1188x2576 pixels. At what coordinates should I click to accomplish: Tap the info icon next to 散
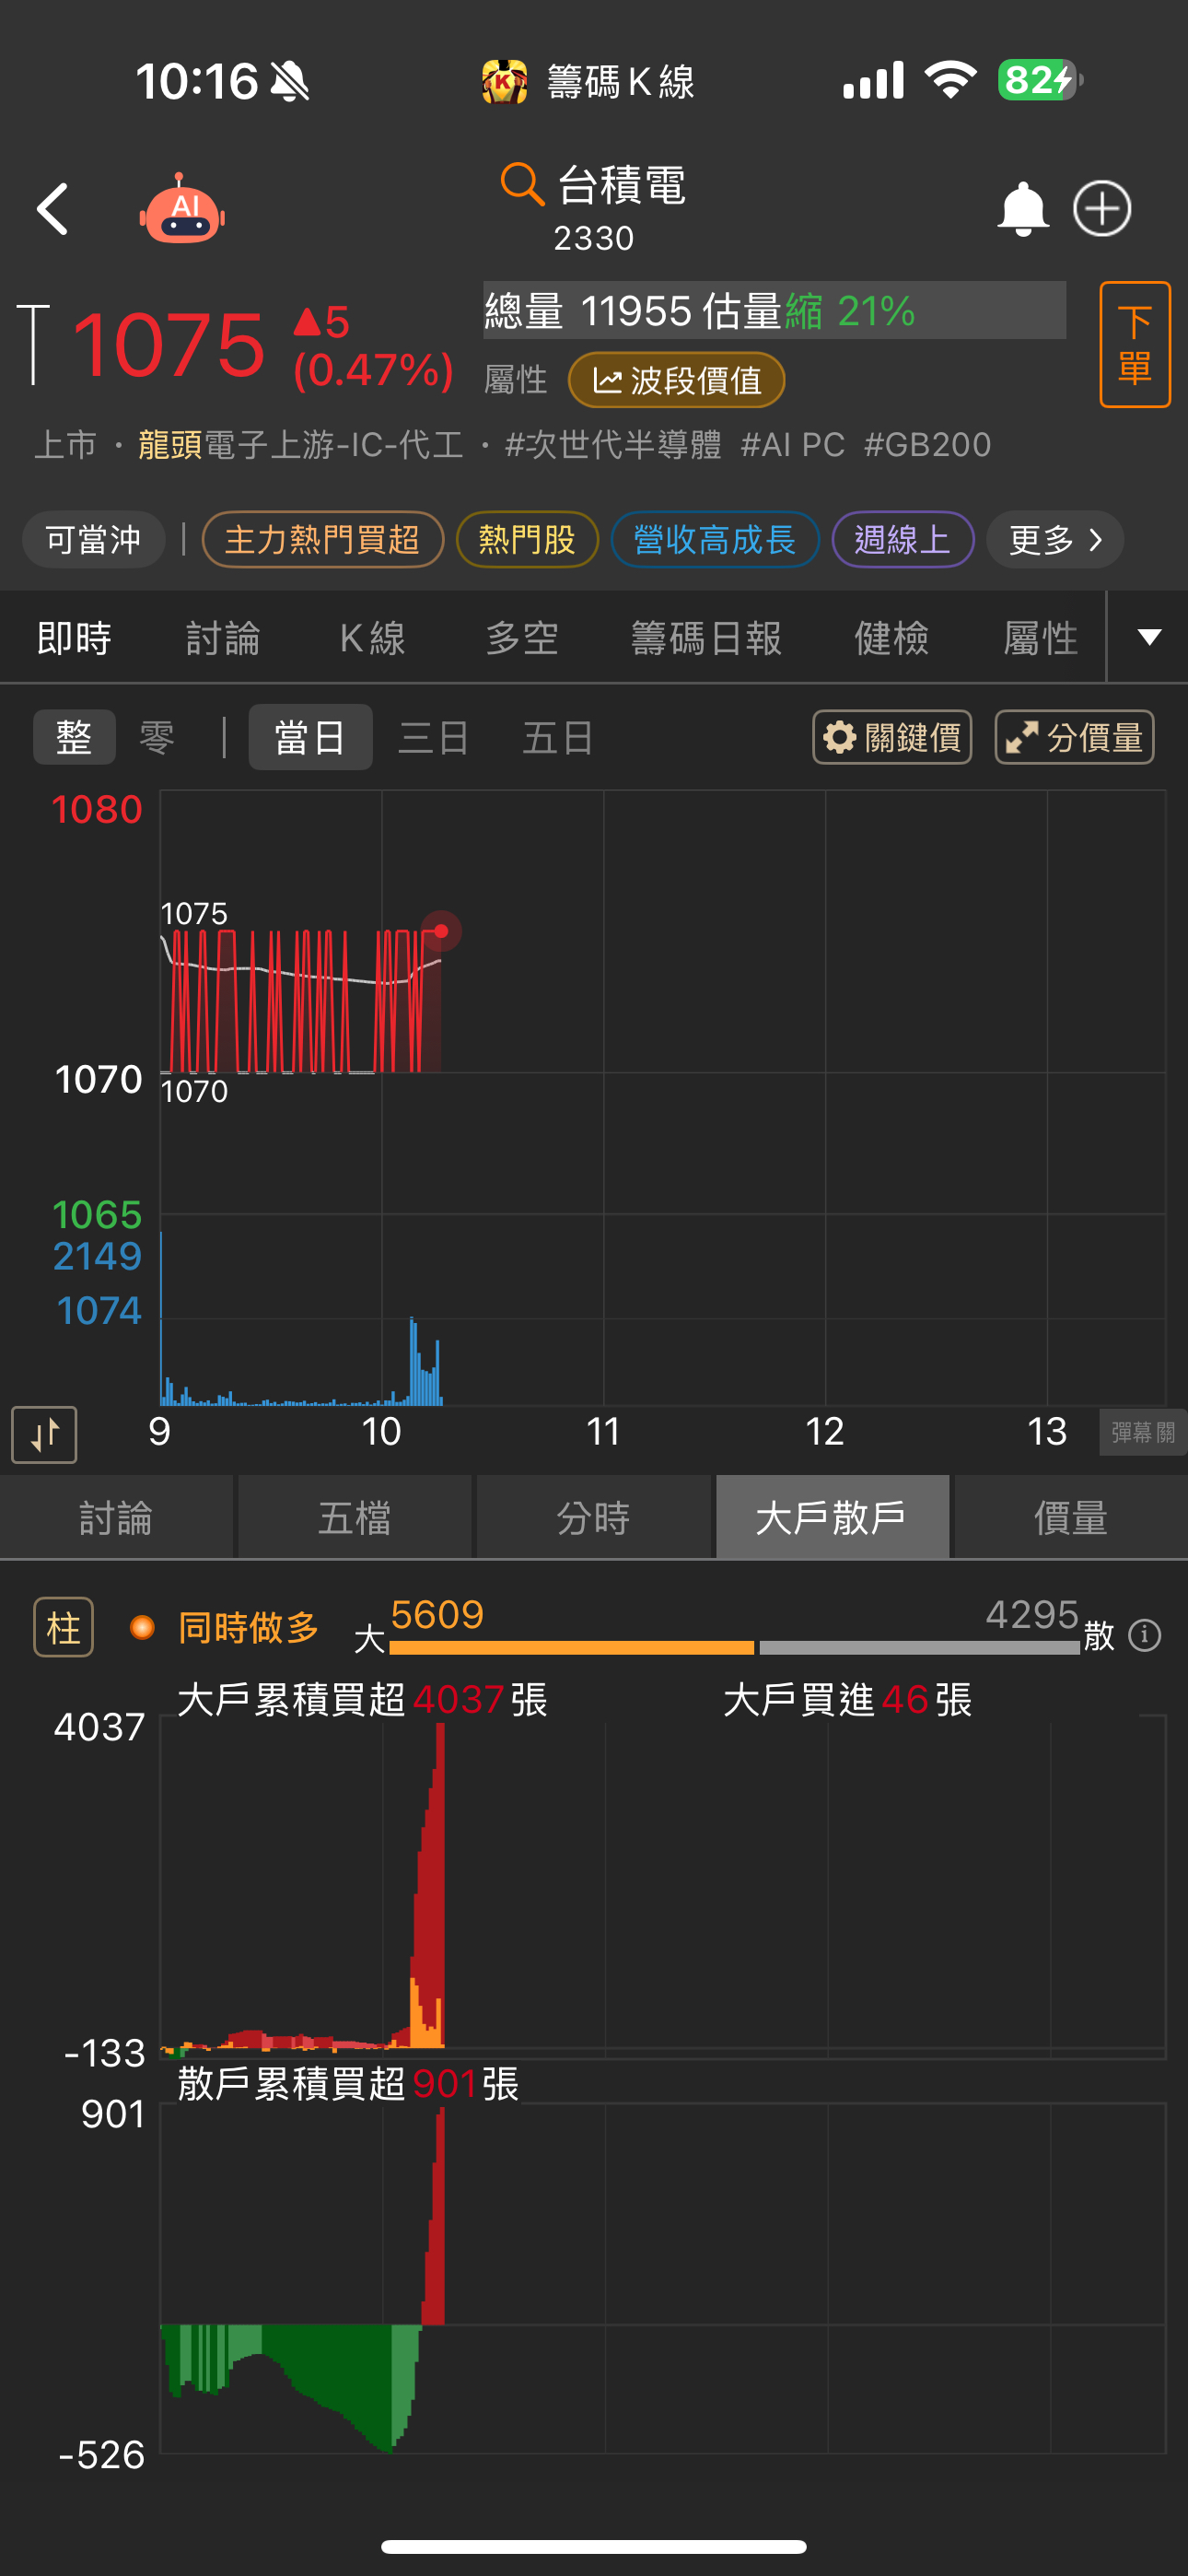pyautogui.click(x=1145, y=1635)
